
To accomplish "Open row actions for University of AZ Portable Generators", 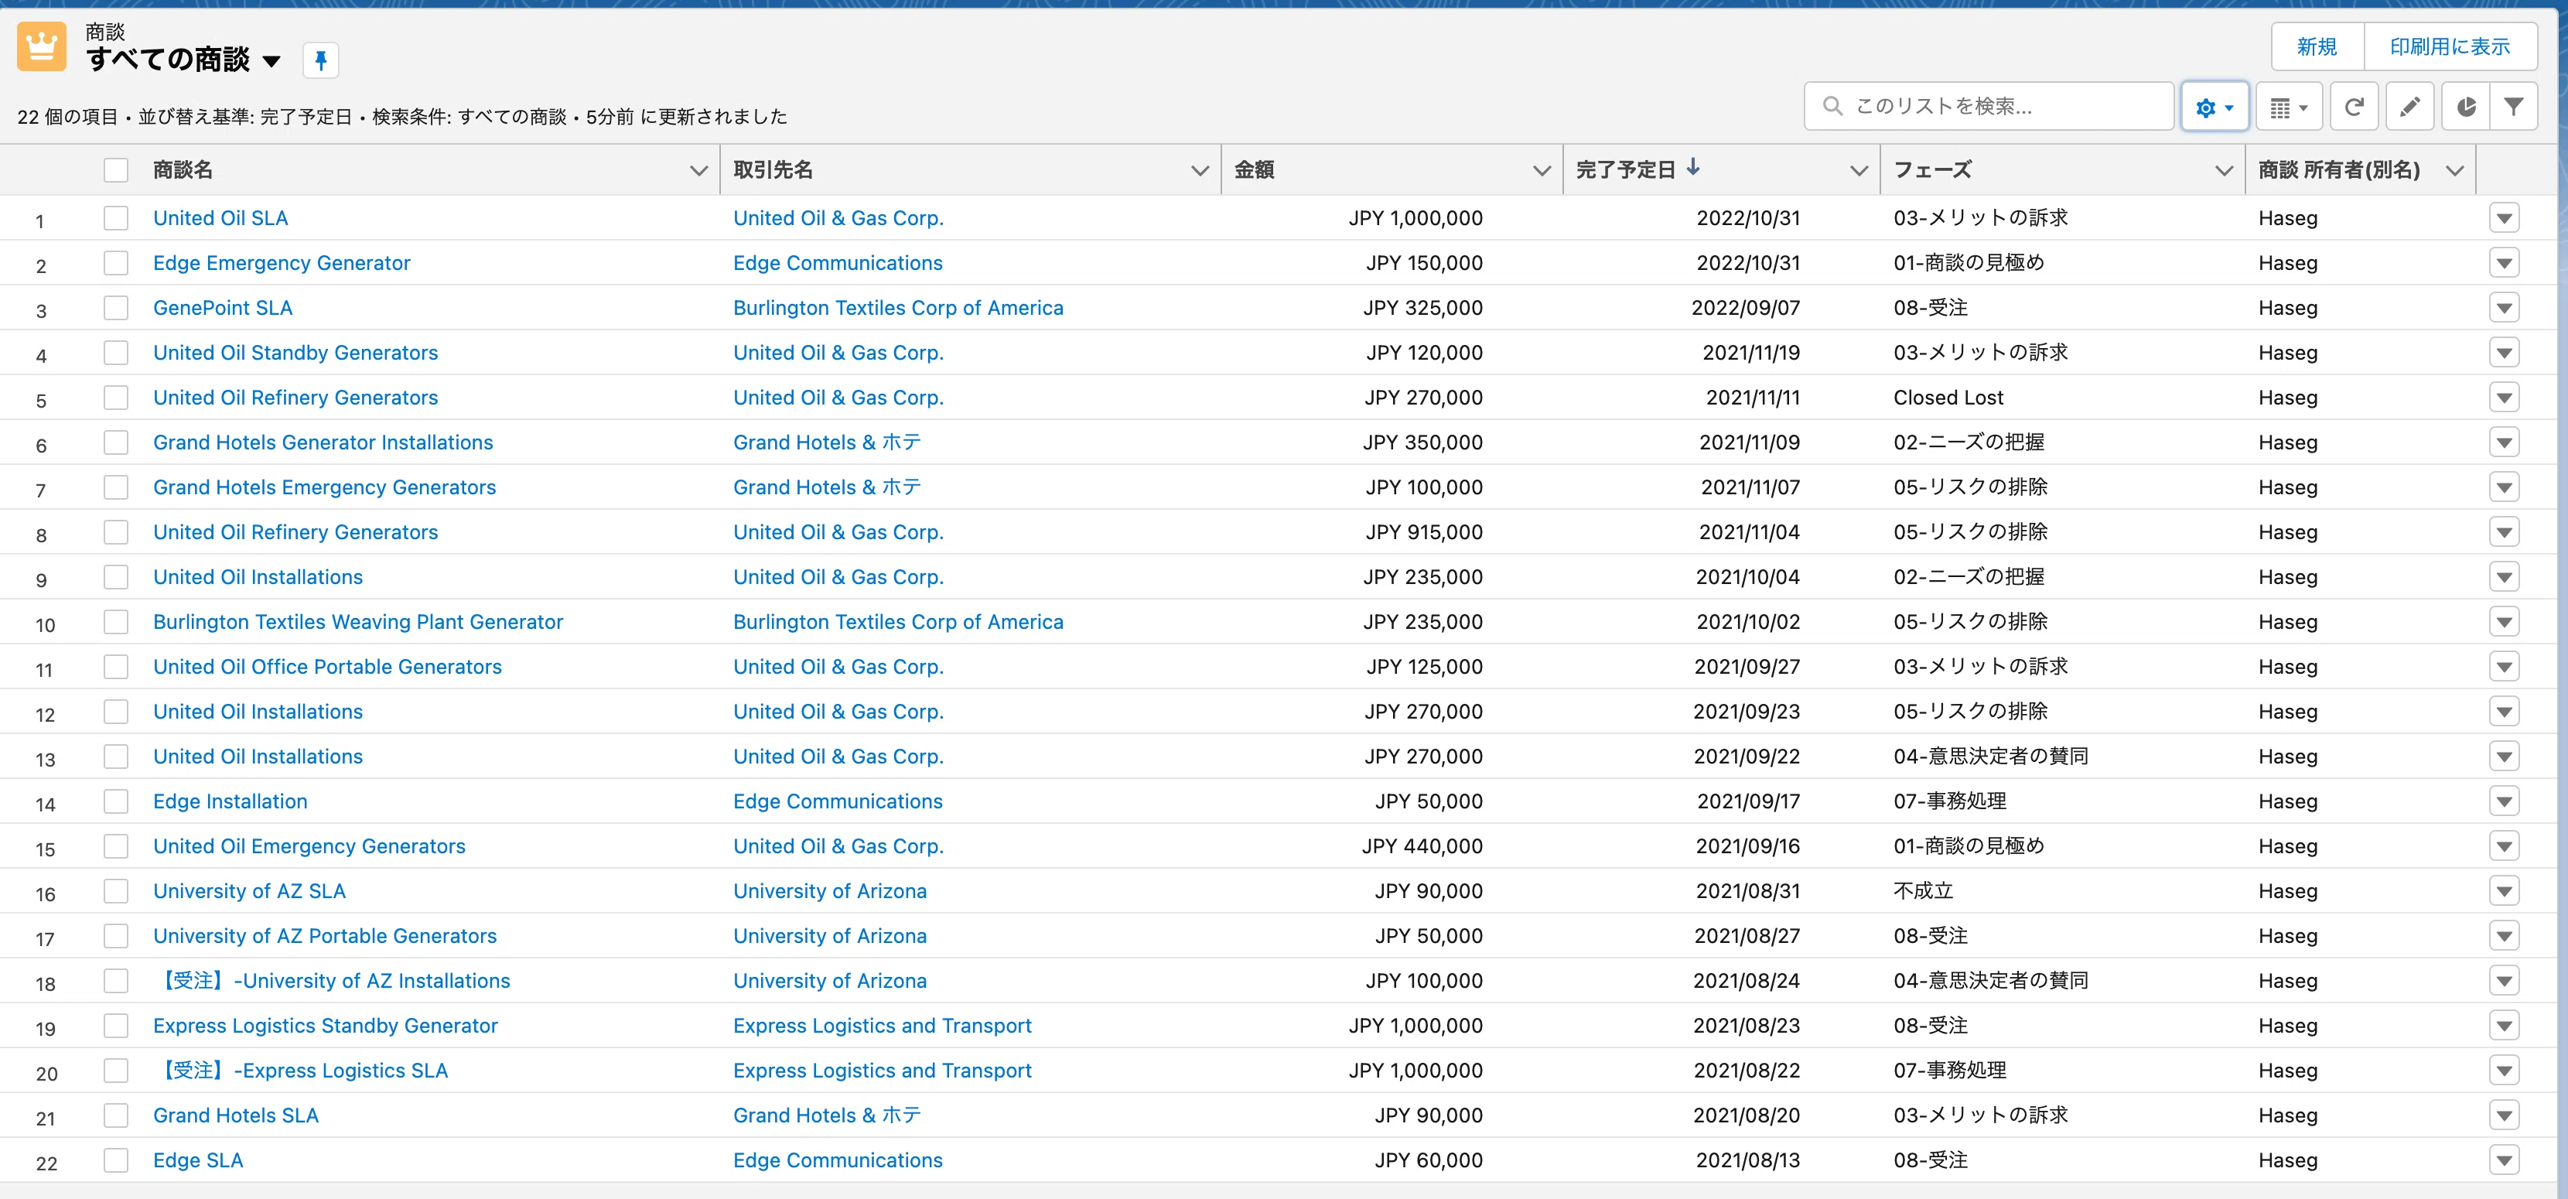I will click(x=2503, y=936).
